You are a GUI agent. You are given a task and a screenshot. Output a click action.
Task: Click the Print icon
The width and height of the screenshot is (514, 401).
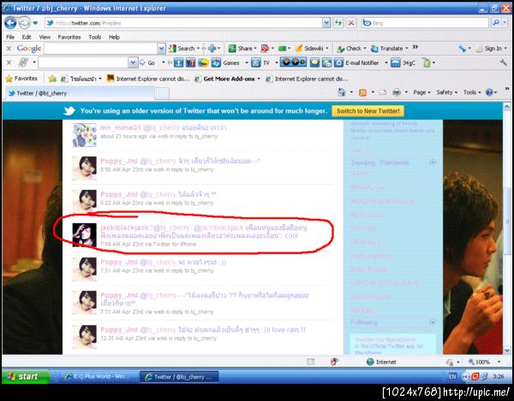(x=397, y=92)
